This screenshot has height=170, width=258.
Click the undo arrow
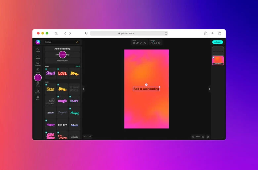tap(85, 136)
